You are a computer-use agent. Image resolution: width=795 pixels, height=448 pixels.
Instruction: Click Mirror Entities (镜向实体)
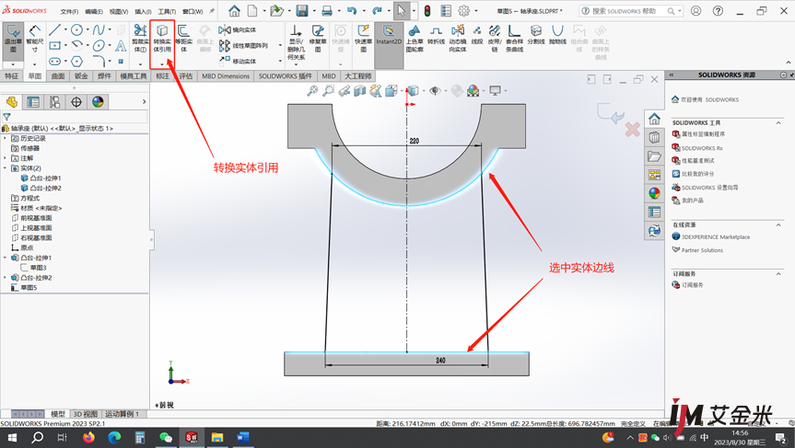tap(238, 29)
